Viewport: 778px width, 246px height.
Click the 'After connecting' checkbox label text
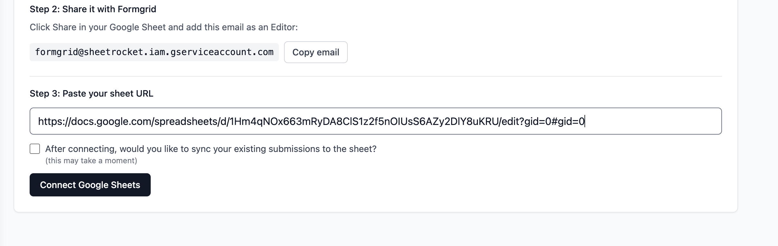tap(211, 149)
